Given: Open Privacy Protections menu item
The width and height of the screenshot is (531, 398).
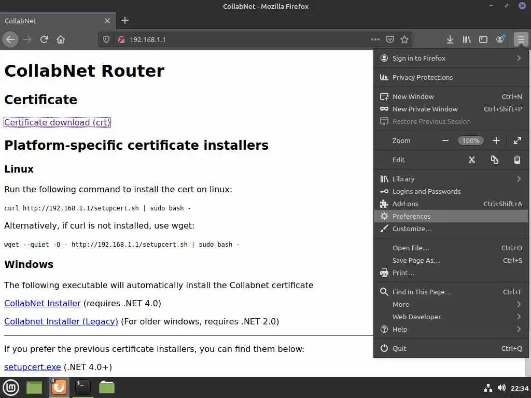Looking at the screenshot, I should click(451, 78).
